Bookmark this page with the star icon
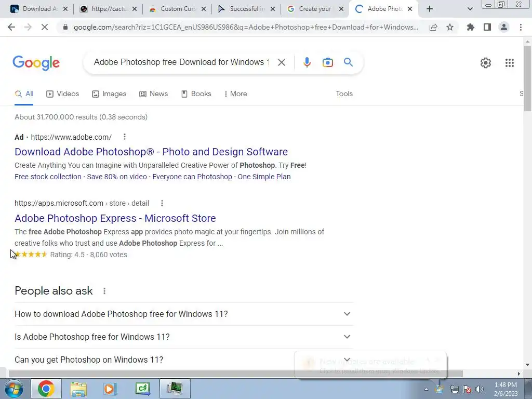 pyautogui.click(x=450, y=27)
